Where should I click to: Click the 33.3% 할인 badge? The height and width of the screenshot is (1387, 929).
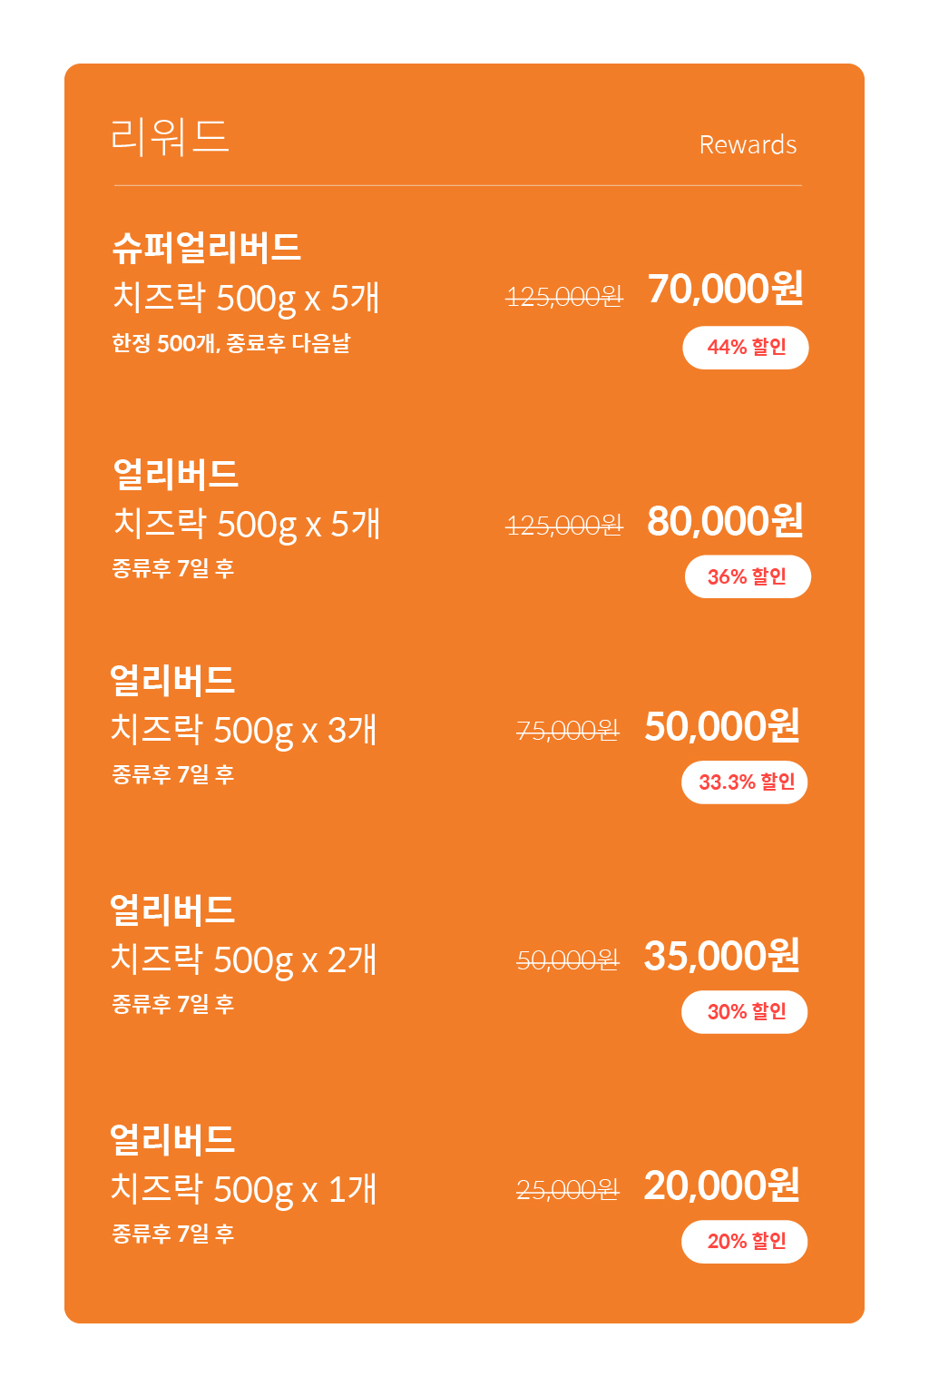[x=745, y=782]
